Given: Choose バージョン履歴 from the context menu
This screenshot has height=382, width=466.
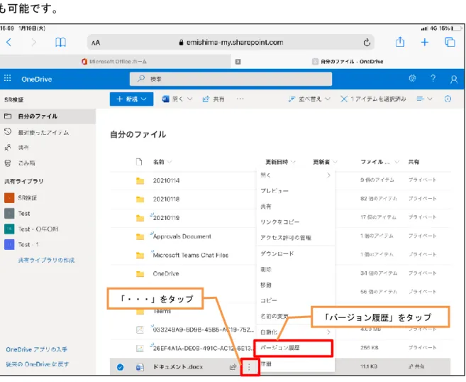Looking at the screenshot, I should coord(293,348).
